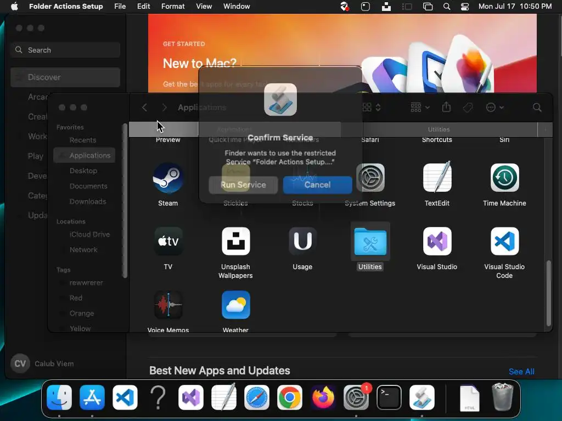This screenshot has height=421, width=562.
Task: Open the Window menu
Action: [x=237, y=7]
